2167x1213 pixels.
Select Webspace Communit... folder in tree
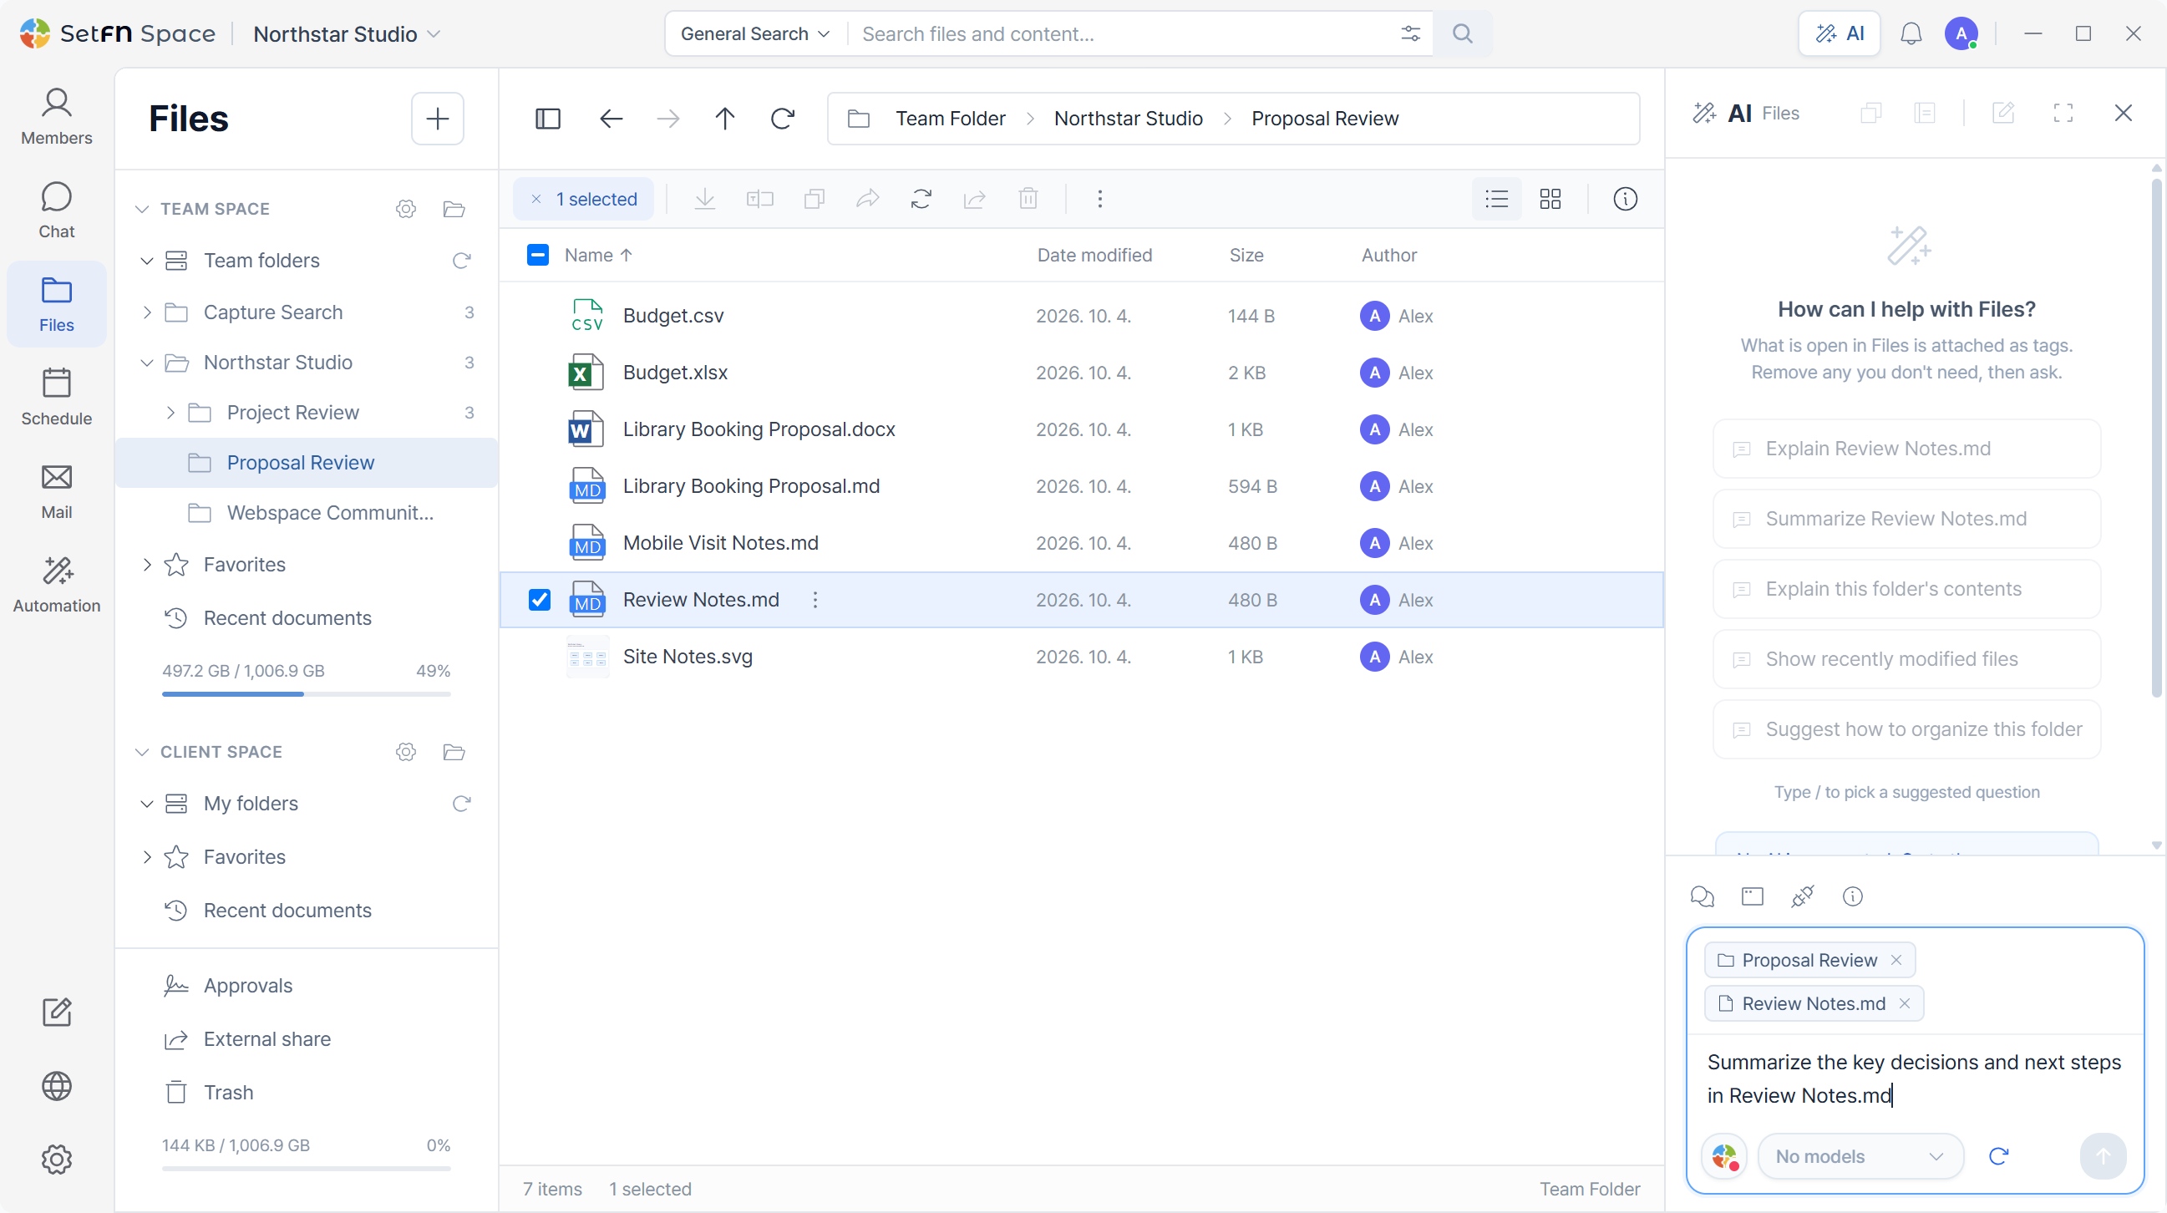coord(307,512)
